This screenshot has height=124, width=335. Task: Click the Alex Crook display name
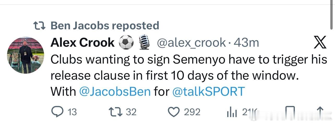(82, 43)
